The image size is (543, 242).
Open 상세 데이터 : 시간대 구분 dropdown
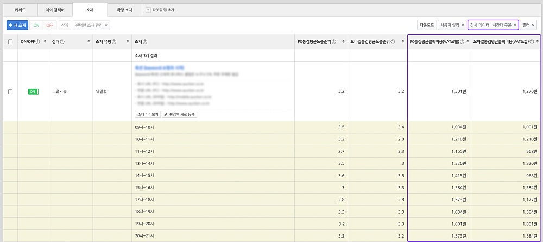pyautogui.click(x=493, y=25)
